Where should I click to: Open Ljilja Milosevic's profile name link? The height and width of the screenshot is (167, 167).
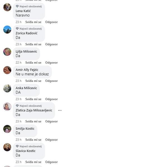coord(26,51)
